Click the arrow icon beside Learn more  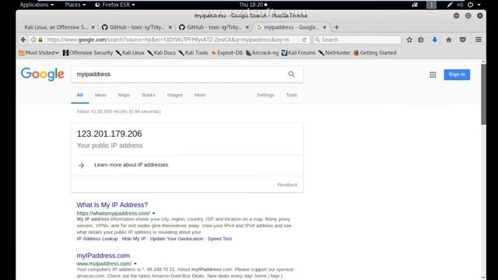pyautogui.click(x=81, y=166)
